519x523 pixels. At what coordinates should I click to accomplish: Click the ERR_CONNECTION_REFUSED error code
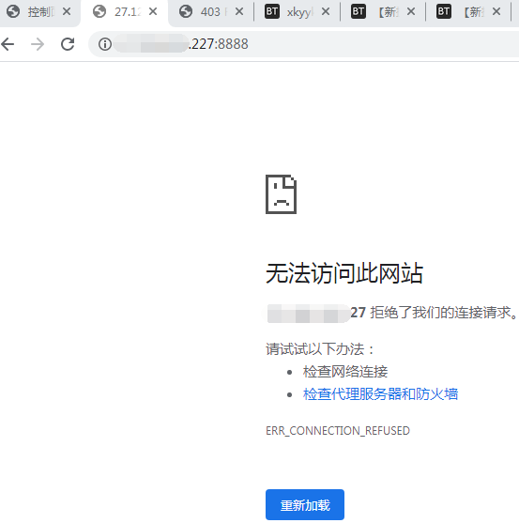tap(338, 431)
